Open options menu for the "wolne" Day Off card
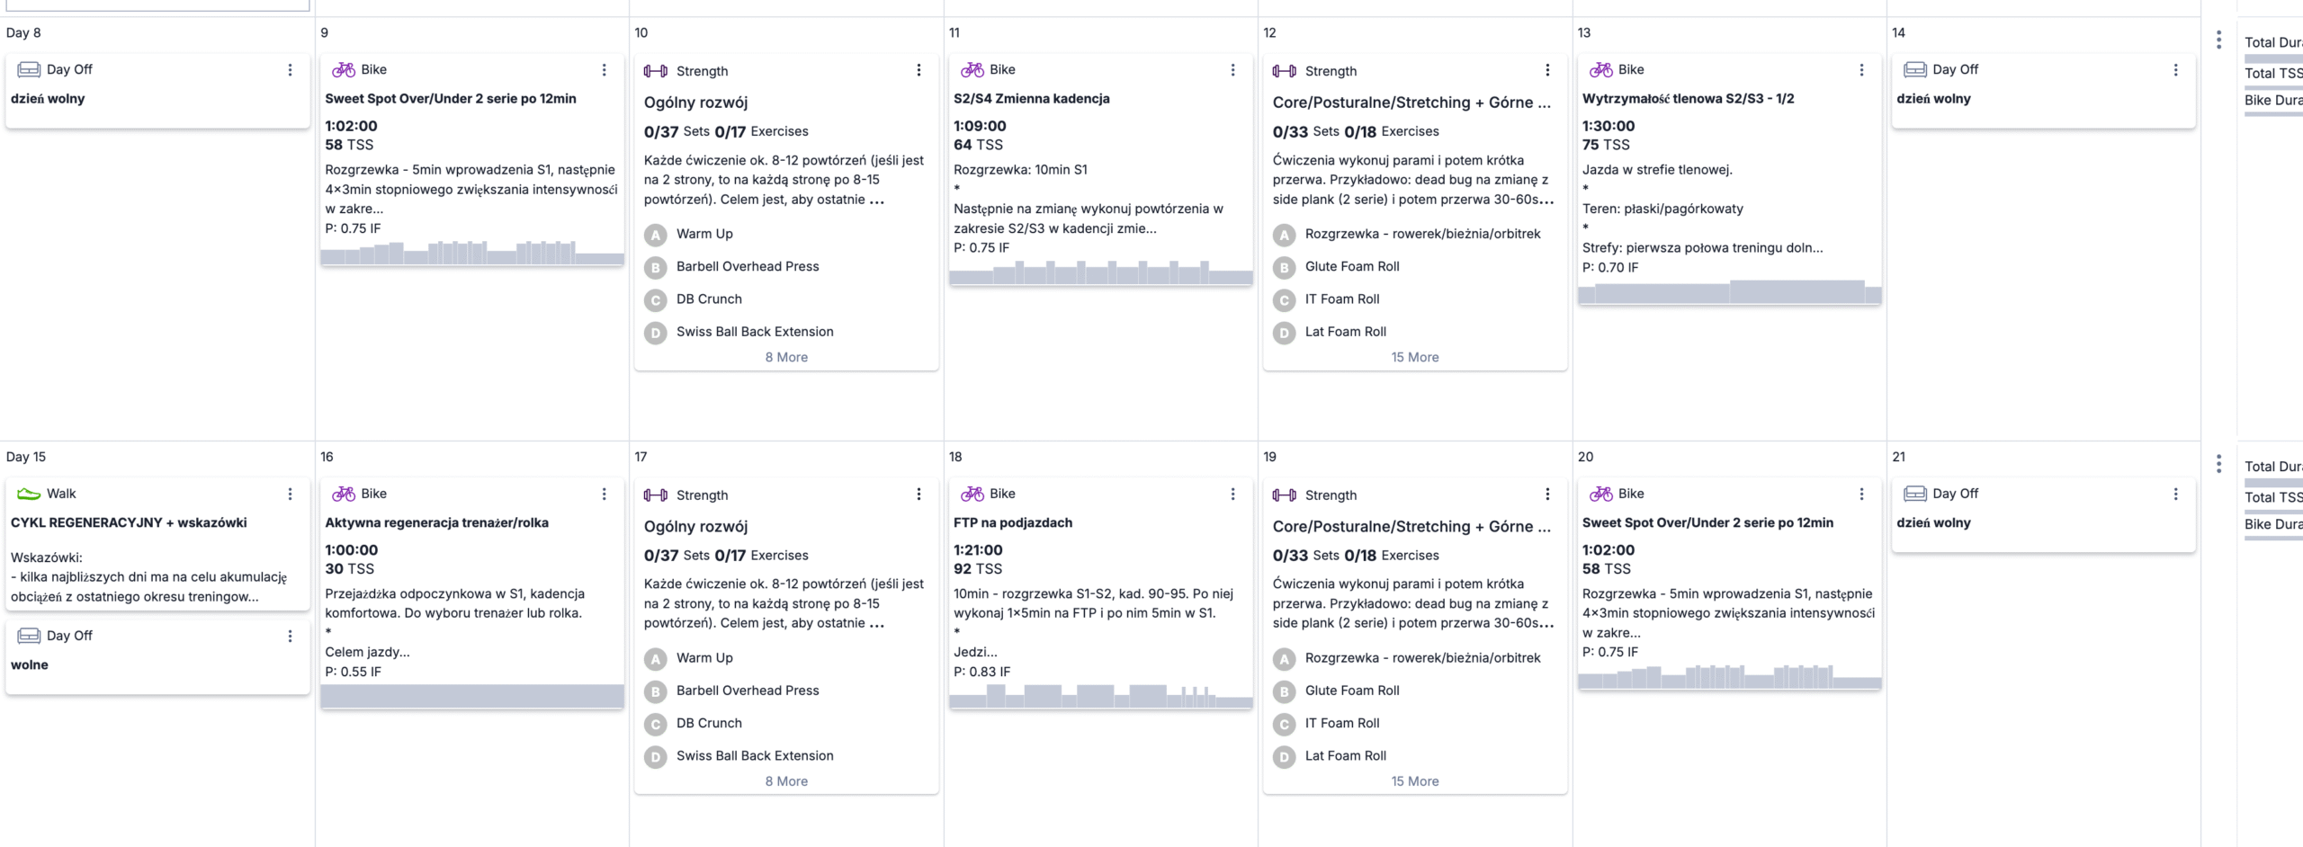 290,637
